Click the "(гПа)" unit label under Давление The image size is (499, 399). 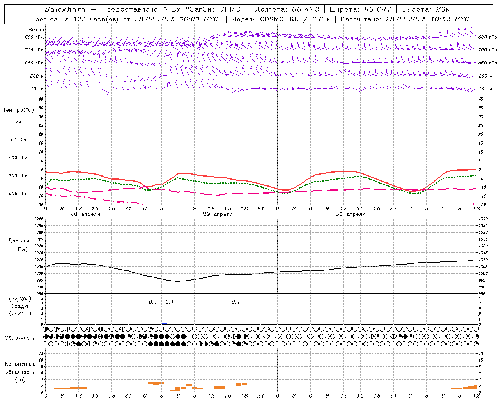20,249
